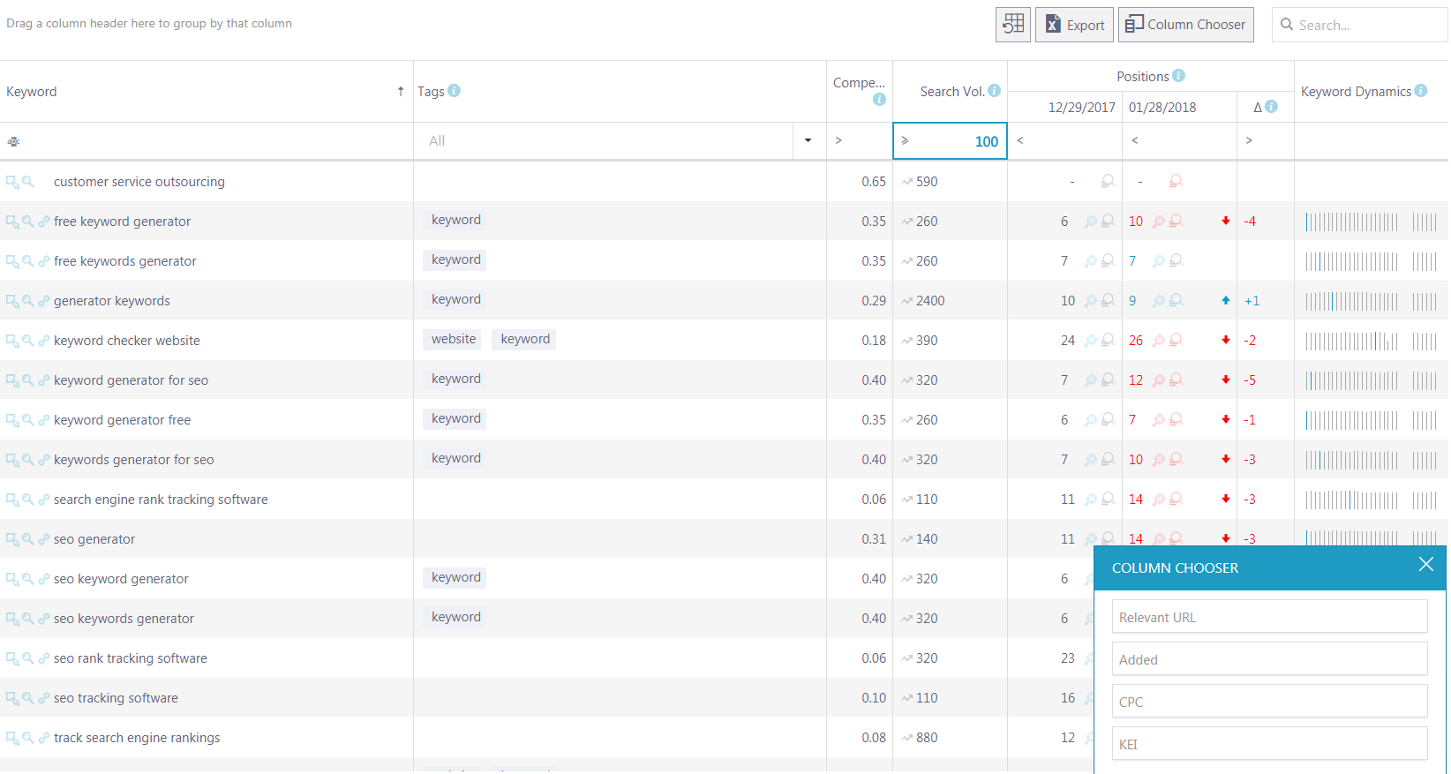The height and width of the screenshot is (774, 1451).
Task: Click magnifier icon for free keywords generator
Action: click(x=28, y=261)
